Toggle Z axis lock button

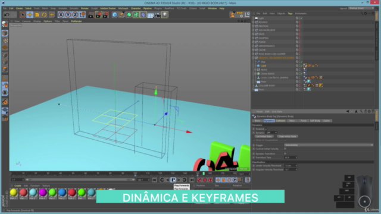click(76, 15)
